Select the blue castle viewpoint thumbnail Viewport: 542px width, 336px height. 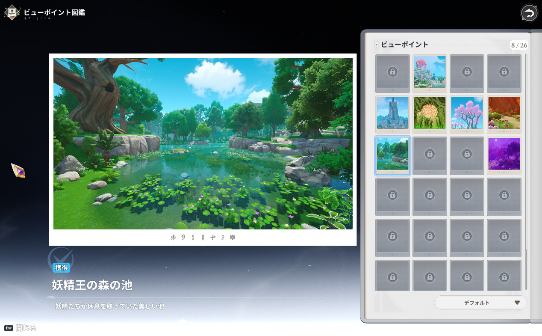point(392,113)
